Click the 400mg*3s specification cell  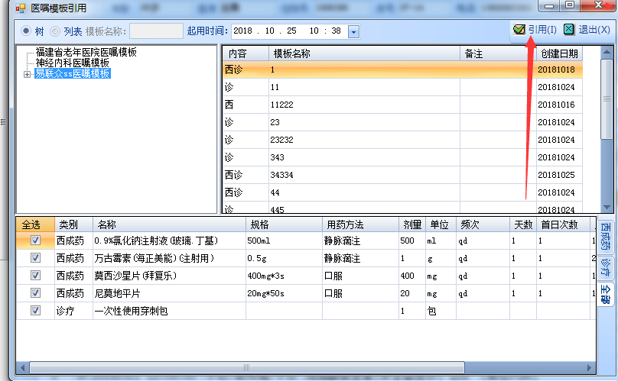(x=284, y=276)
